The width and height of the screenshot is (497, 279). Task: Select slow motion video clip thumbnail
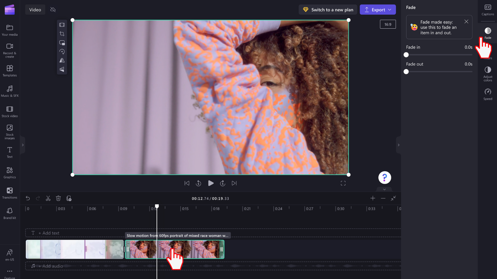pyautogui.click(x=175, y=249)
